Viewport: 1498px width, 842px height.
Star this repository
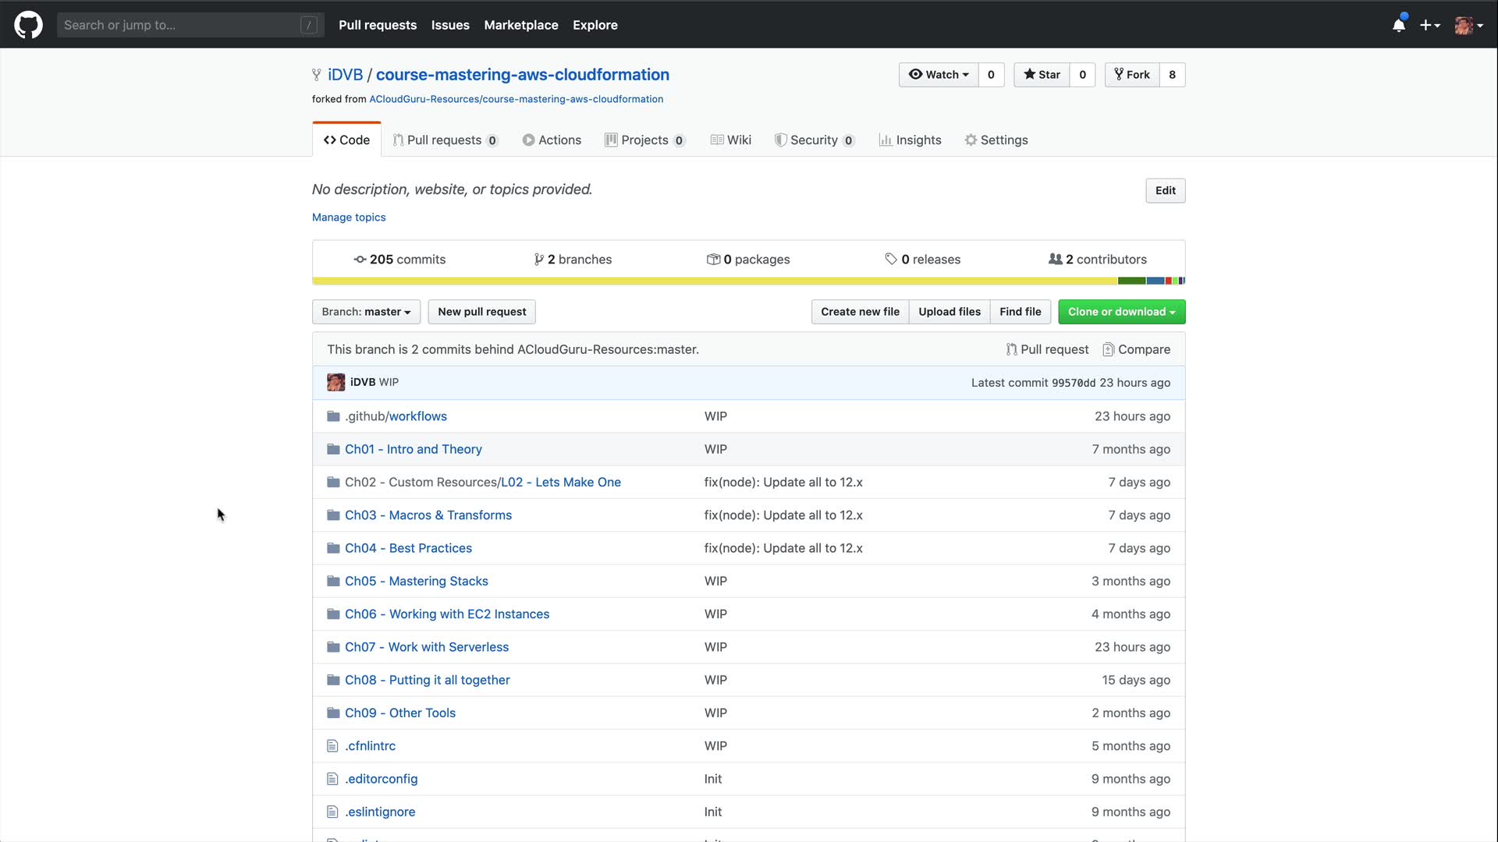pos(1042,75)
